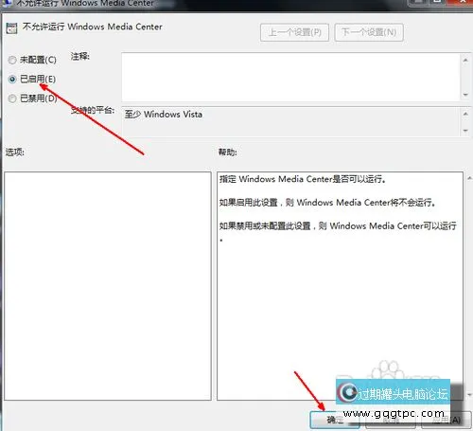
Task: Click the 选项: label
Action: 14,152
